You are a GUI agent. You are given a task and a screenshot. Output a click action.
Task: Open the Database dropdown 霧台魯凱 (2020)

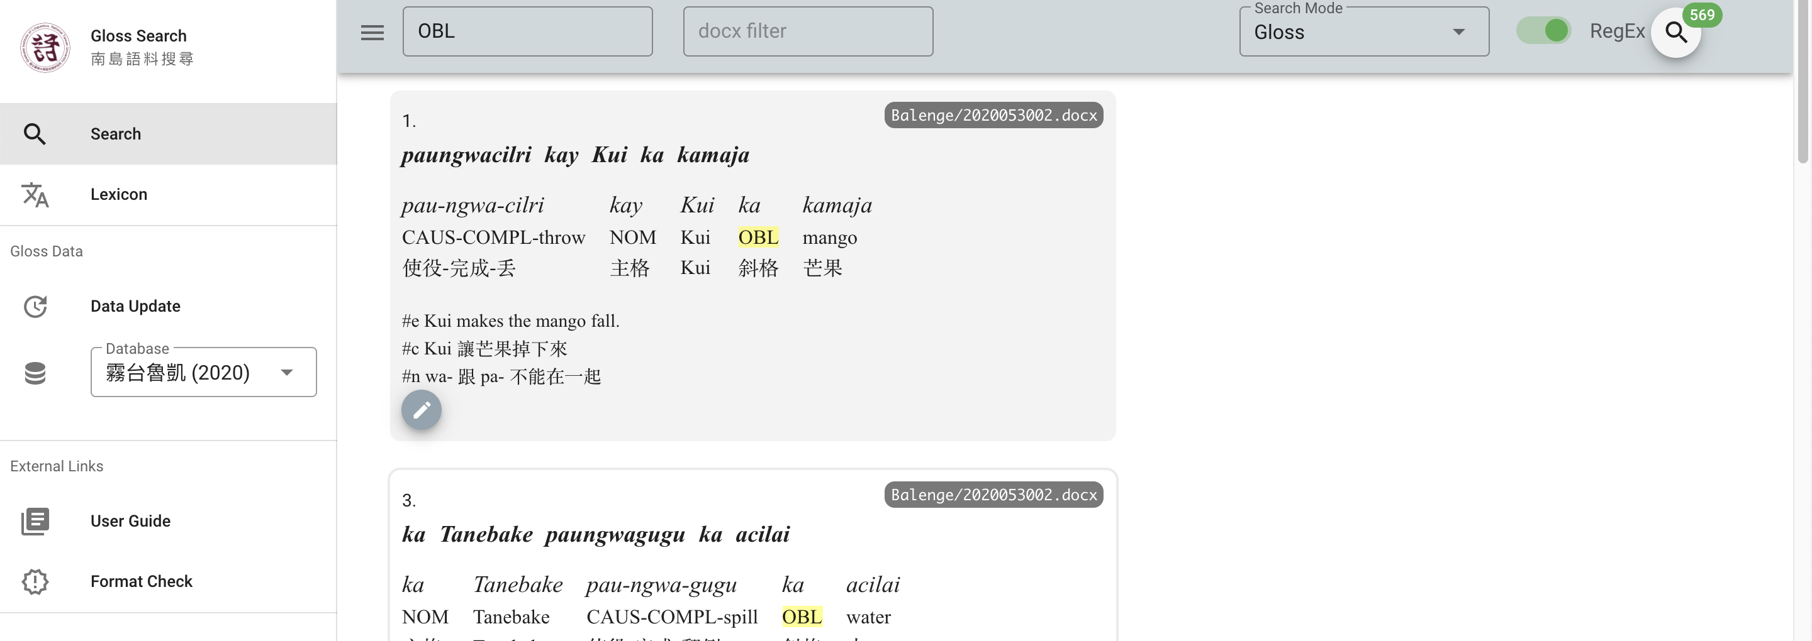pyautogui.click(x=203, y=372)
